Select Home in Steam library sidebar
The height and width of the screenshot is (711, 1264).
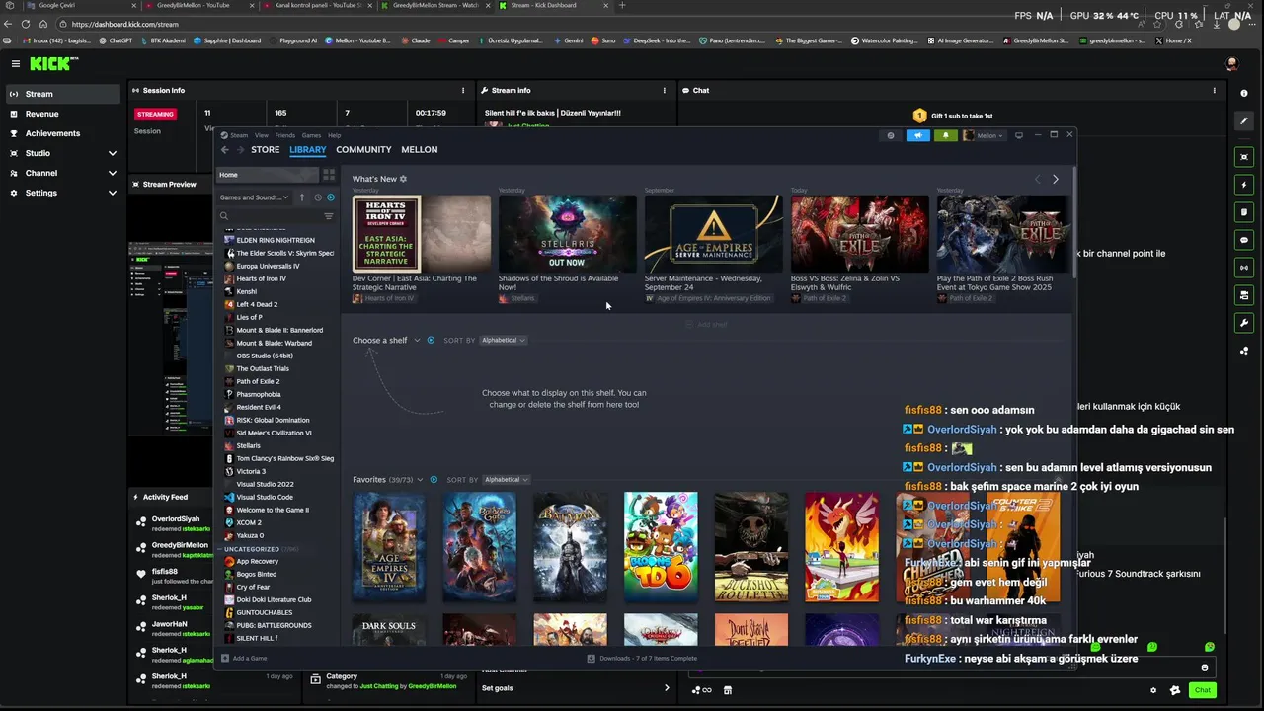268,175
